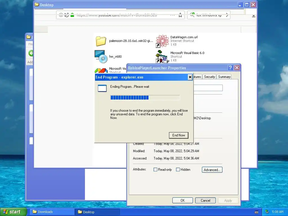Click OK in RobloxPlayerLauncher Properties

click(183, 200)
